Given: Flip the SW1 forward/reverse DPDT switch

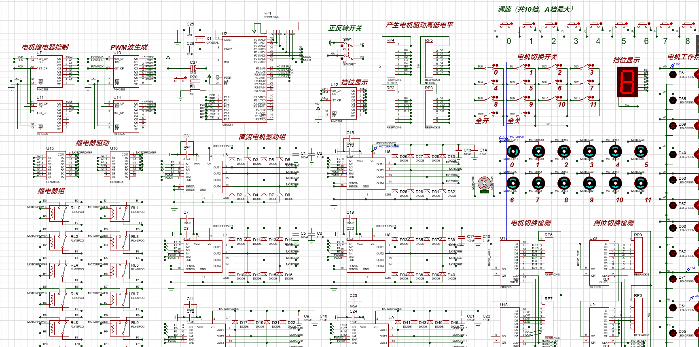Looking at the screenshot, I should 347,52.
